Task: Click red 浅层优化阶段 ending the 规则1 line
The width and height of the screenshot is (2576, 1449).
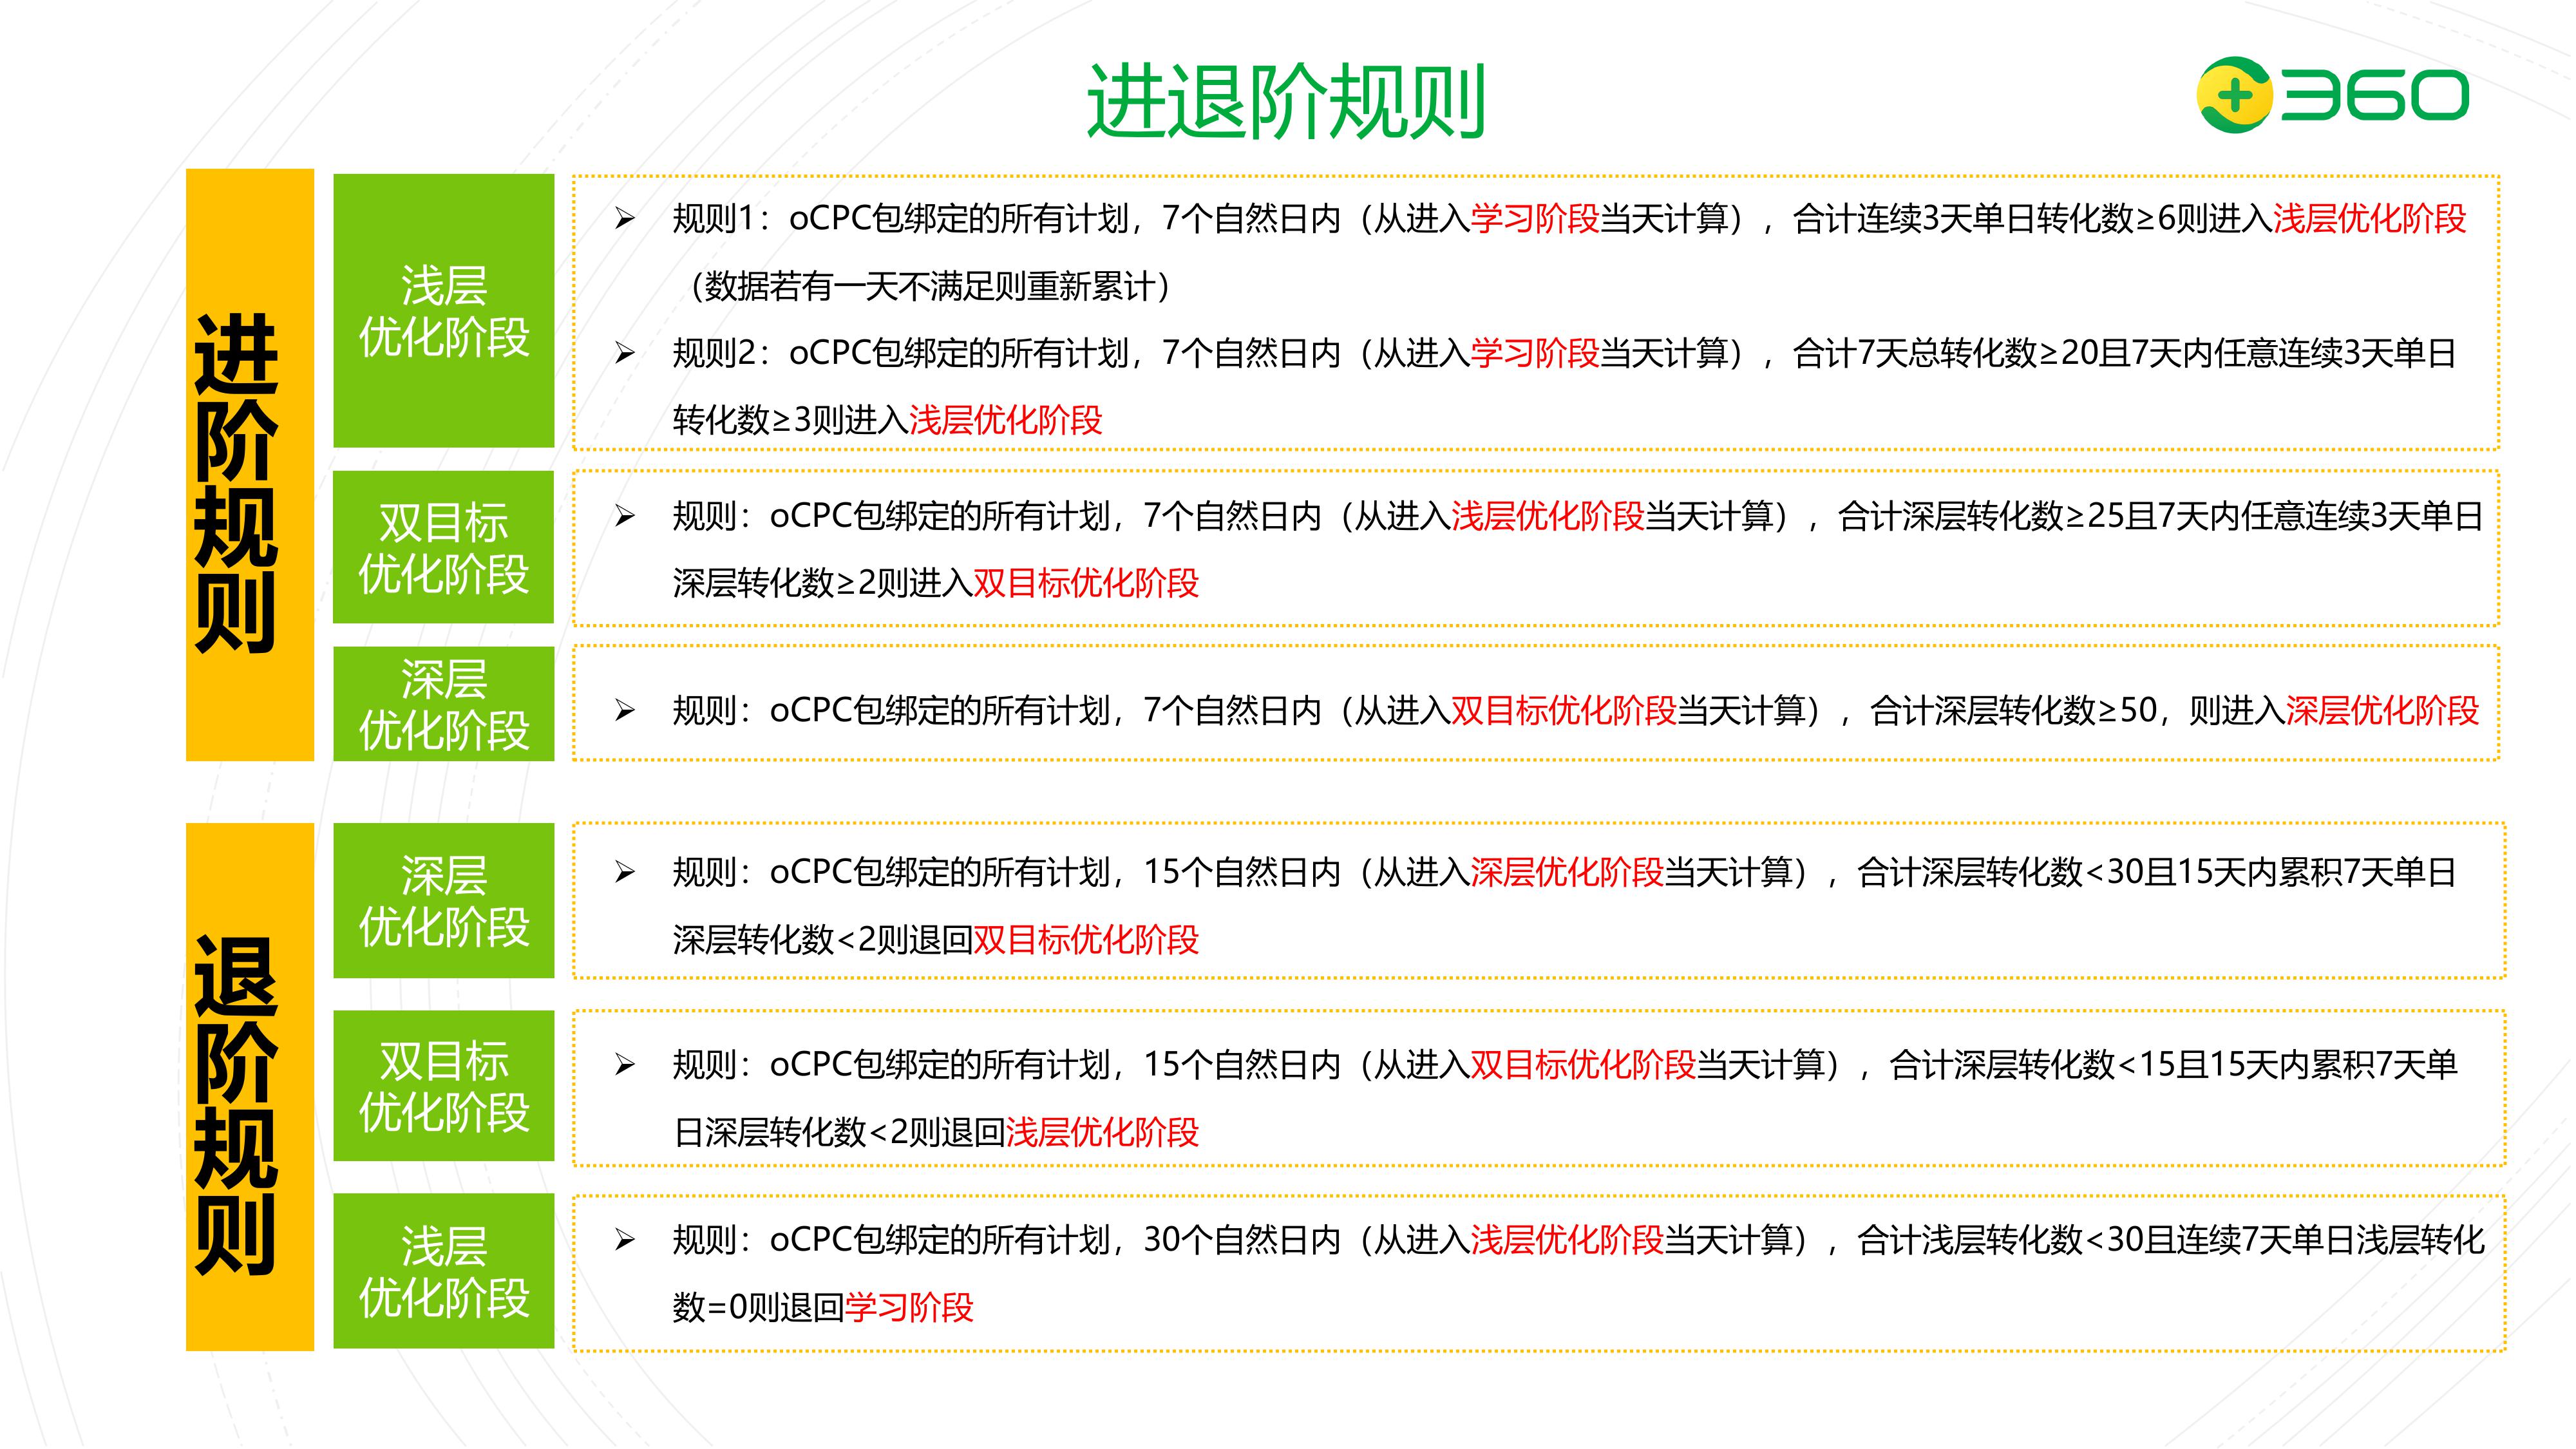Action: tap(2370, 219)
